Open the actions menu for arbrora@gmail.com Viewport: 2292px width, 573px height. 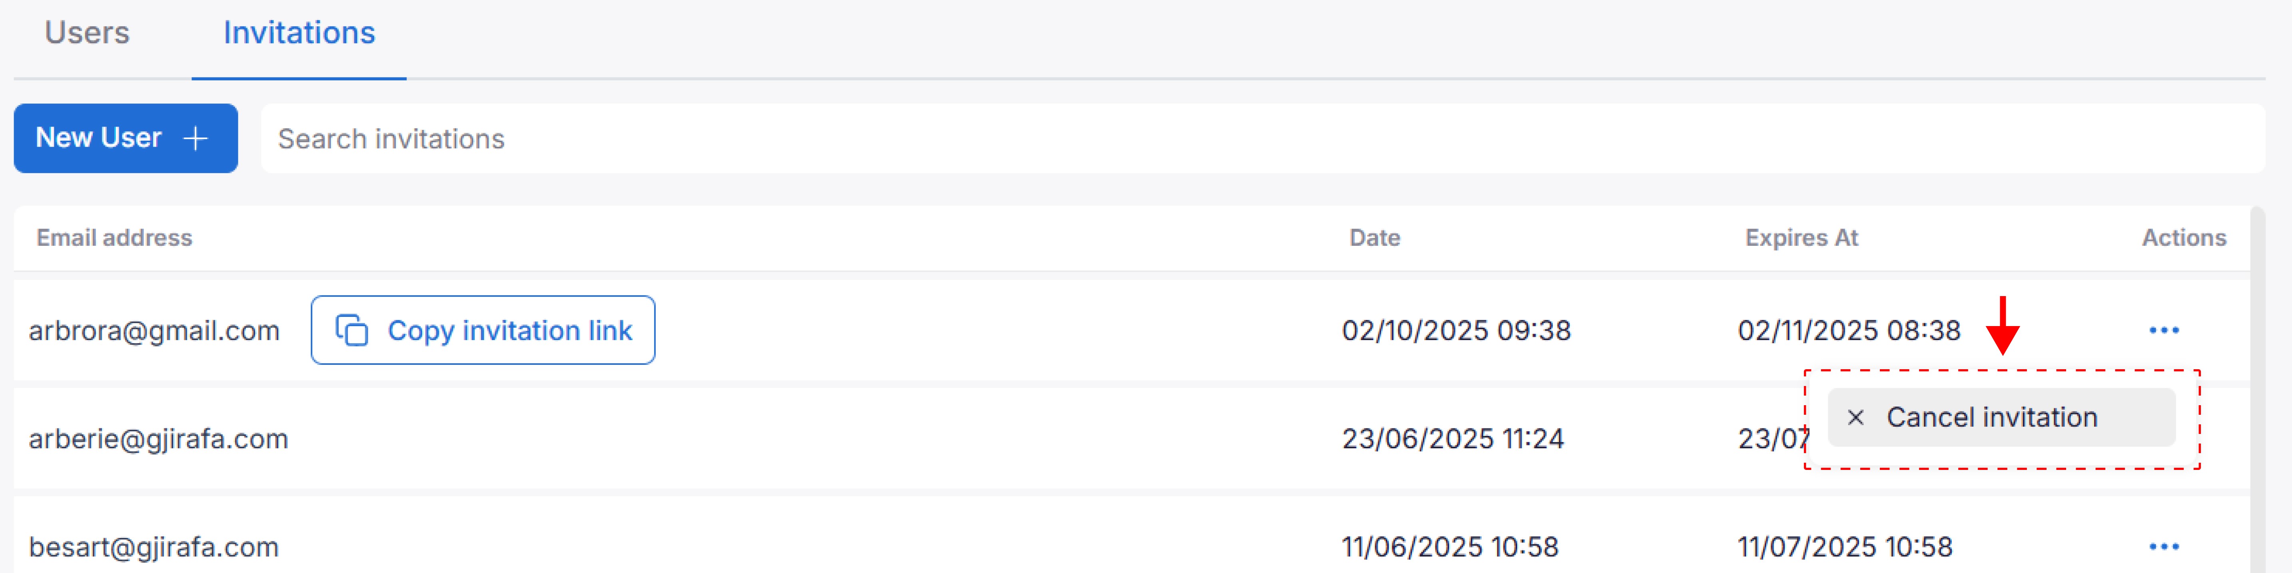[2163, 330]
